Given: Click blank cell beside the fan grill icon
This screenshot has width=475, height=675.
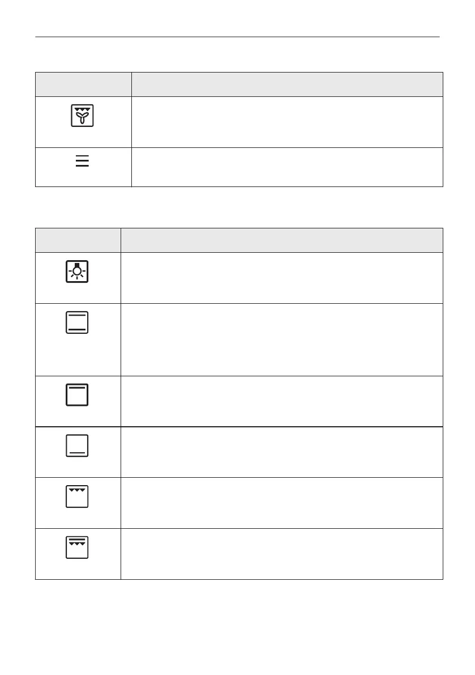Looking at the screenshot, I should tap(287, 122).
